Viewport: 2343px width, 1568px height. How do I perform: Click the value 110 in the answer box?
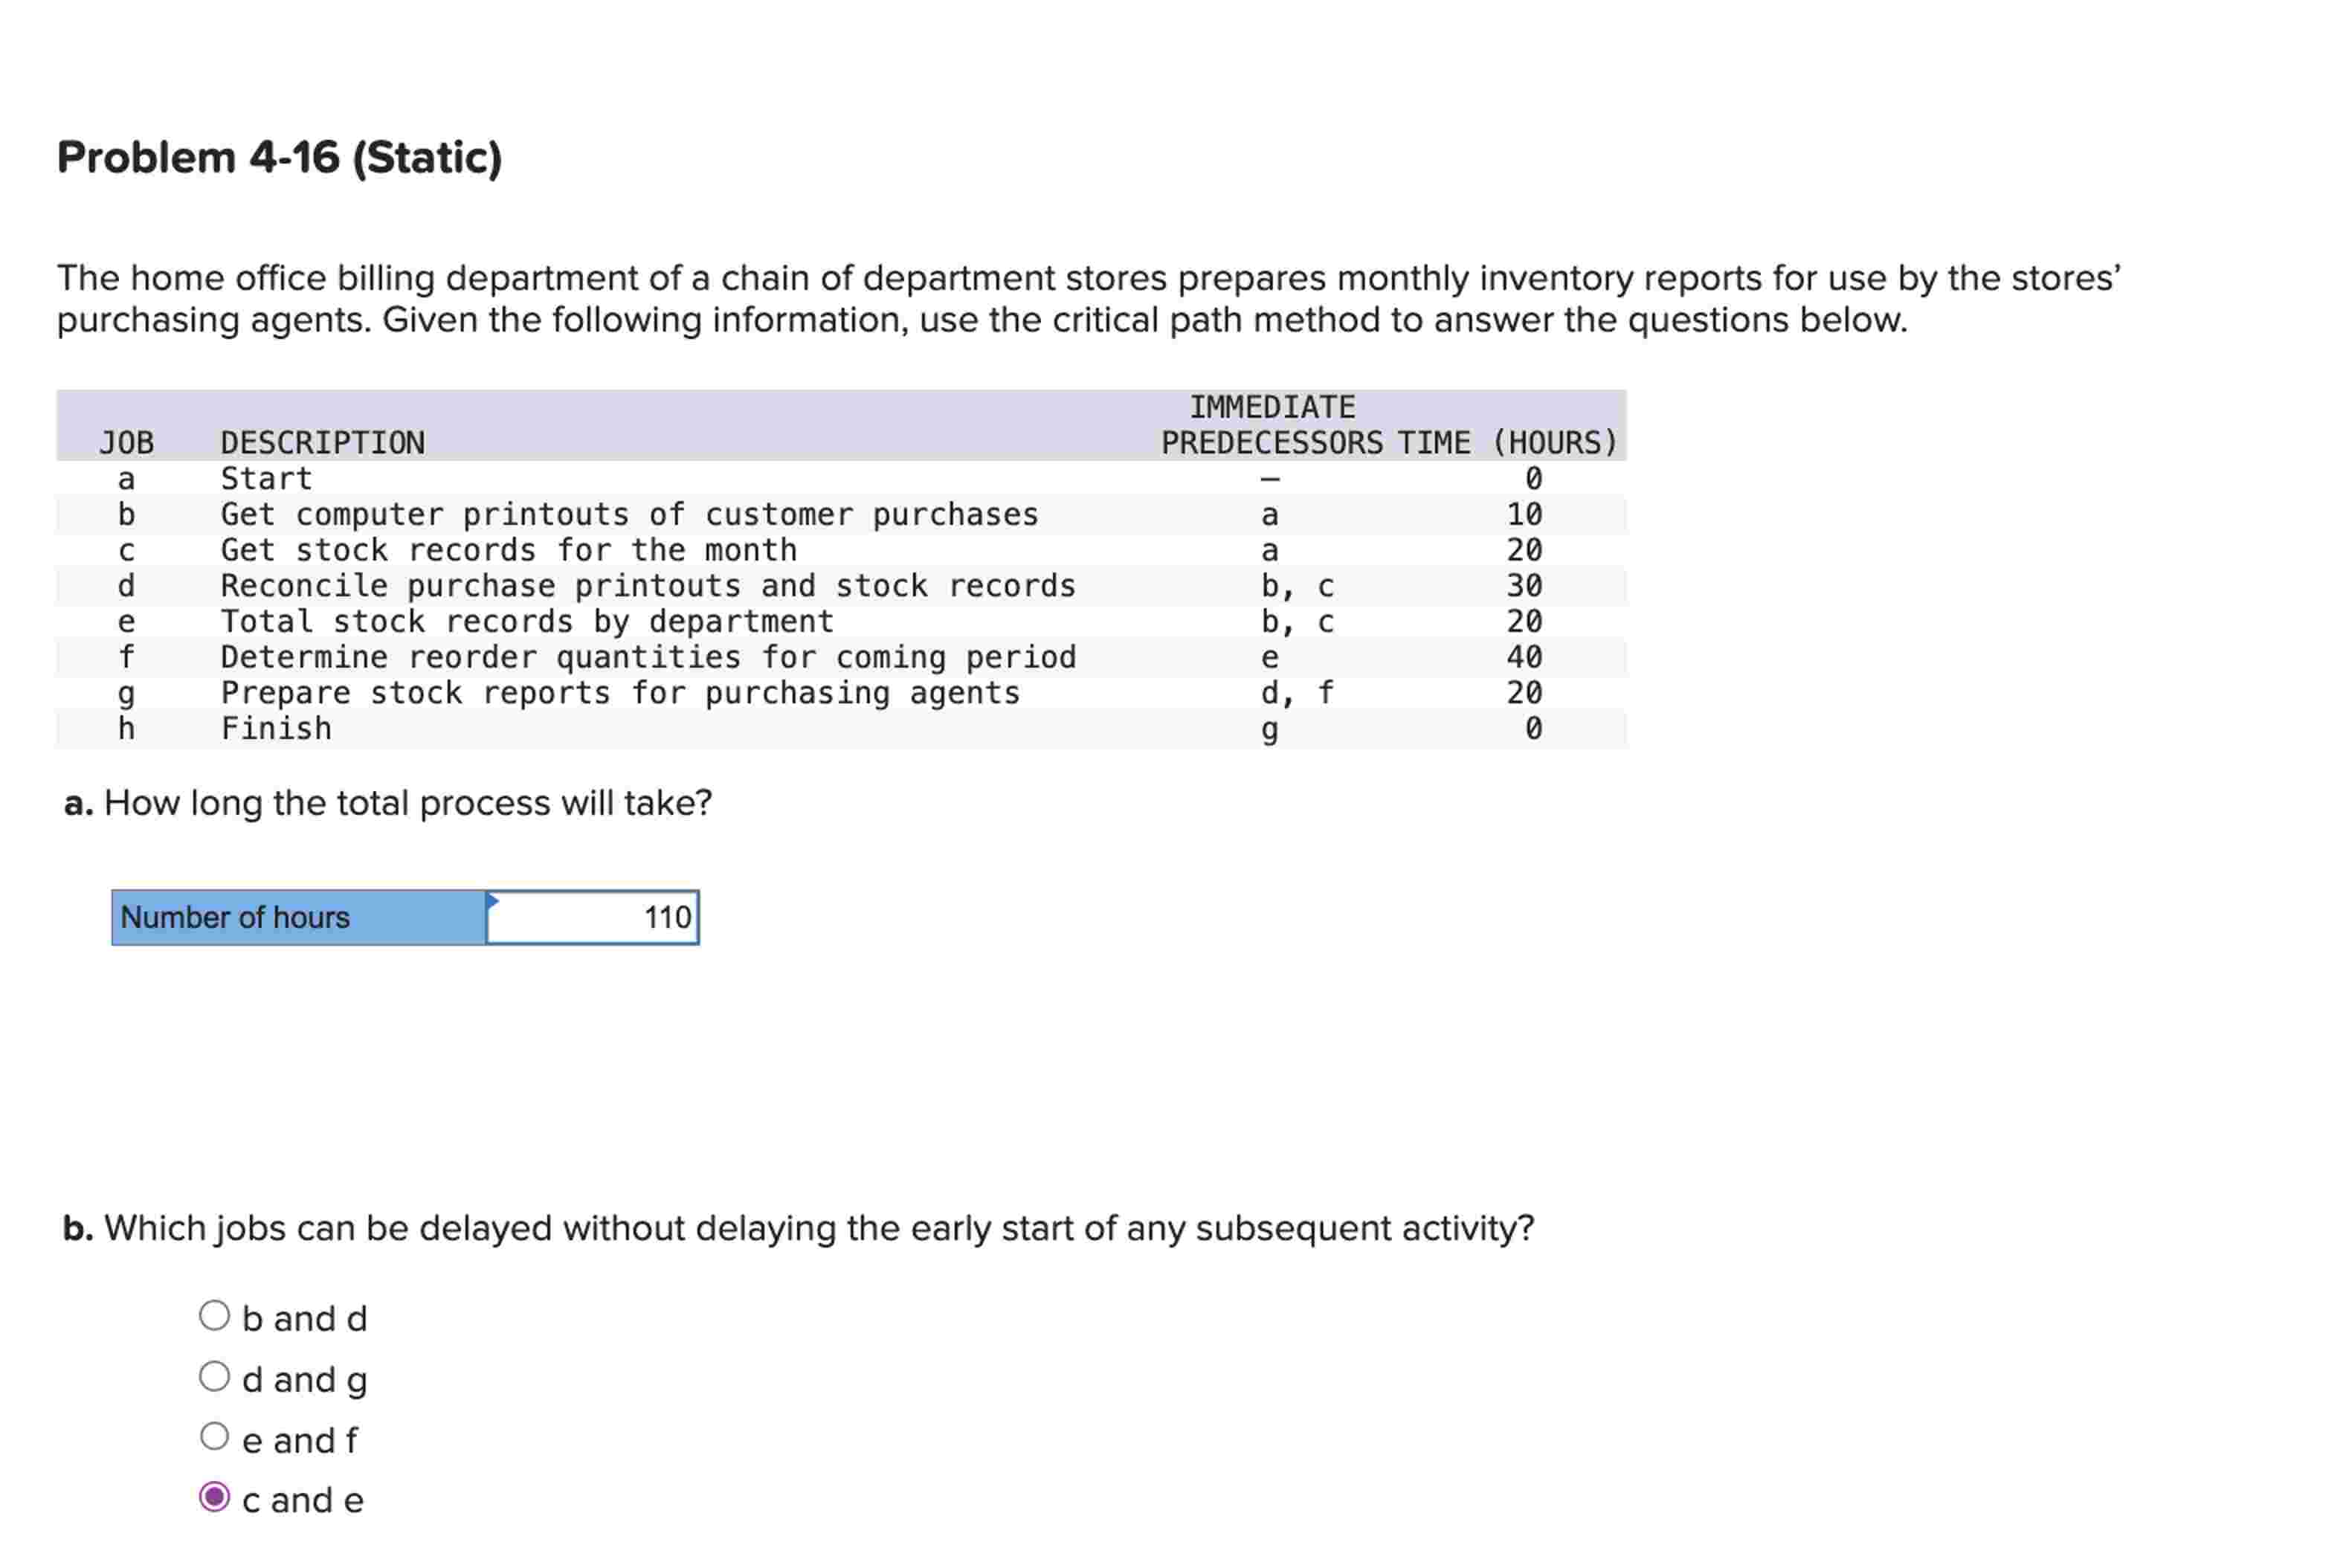point(666,917)
